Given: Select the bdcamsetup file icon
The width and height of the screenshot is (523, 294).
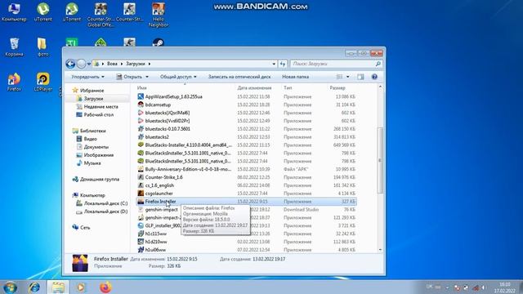Looking at the screenshot, I should coord(141,105).
